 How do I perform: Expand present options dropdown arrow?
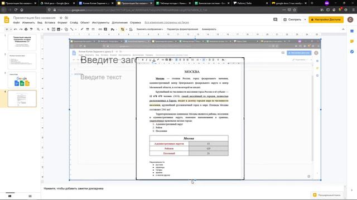tap(305, 20)
